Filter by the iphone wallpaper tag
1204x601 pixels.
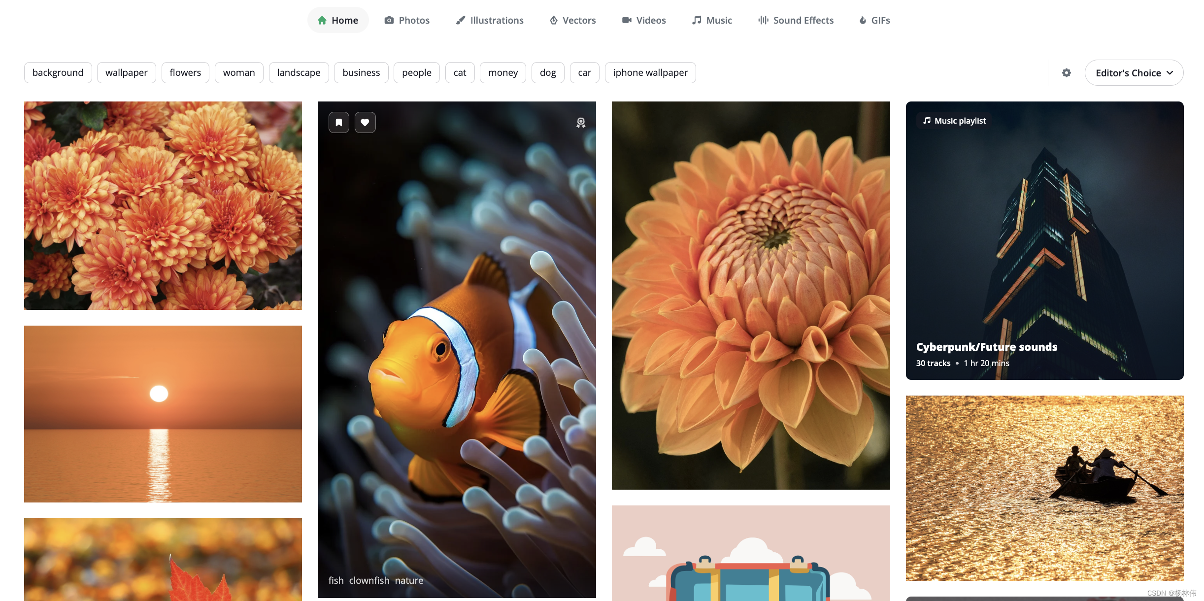(650, 73)
